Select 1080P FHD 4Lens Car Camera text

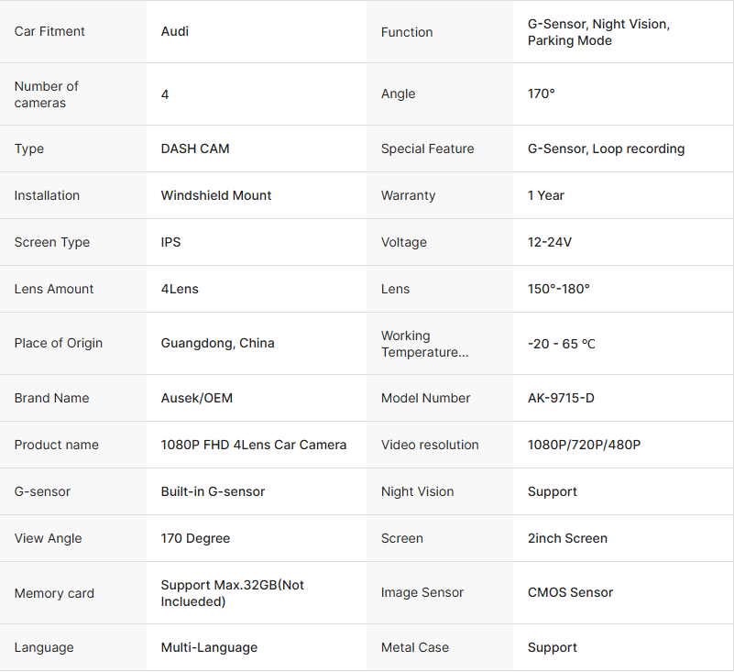point(254,445)
